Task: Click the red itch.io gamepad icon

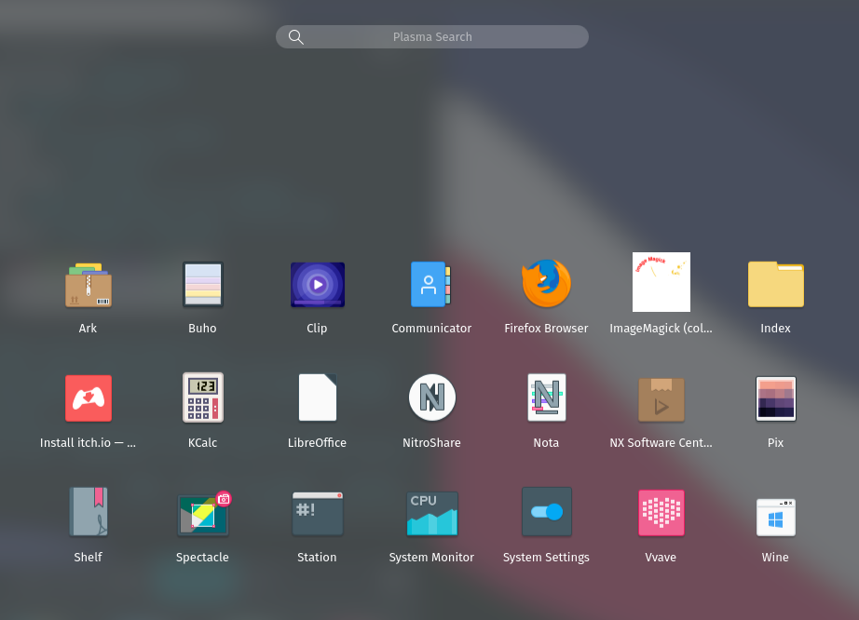Action: [x=89, y=398]
